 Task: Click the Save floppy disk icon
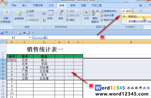pyautogui.click(x=2, y=33)
